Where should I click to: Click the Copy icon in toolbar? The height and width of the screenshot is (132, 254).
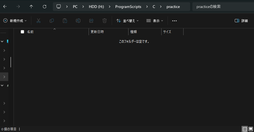click(x=52, y=21)
